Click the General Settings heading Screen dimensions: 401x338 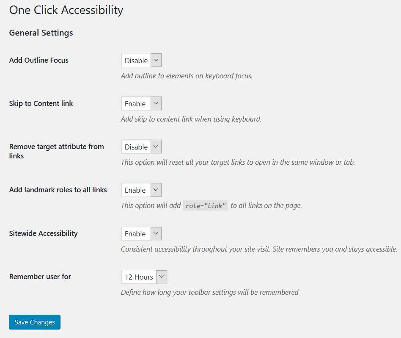coord(41,33)
